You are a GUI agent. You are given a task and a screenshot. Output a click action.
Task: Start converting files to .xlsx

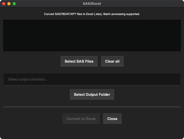(81, 118)
